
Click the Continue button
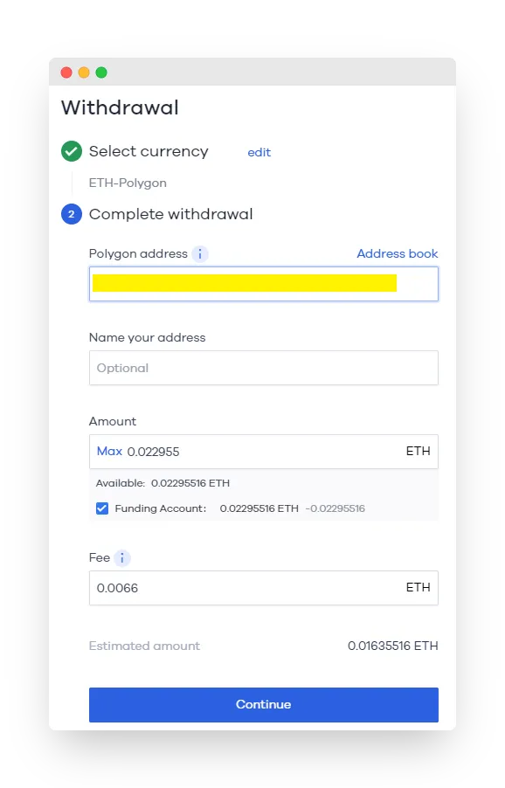pyautogui.click(x=264, y=705)
